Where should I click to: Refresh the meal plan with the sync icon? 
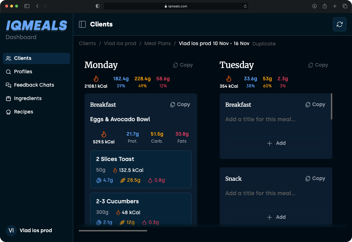pyautogui.click(x=339, y=24)
